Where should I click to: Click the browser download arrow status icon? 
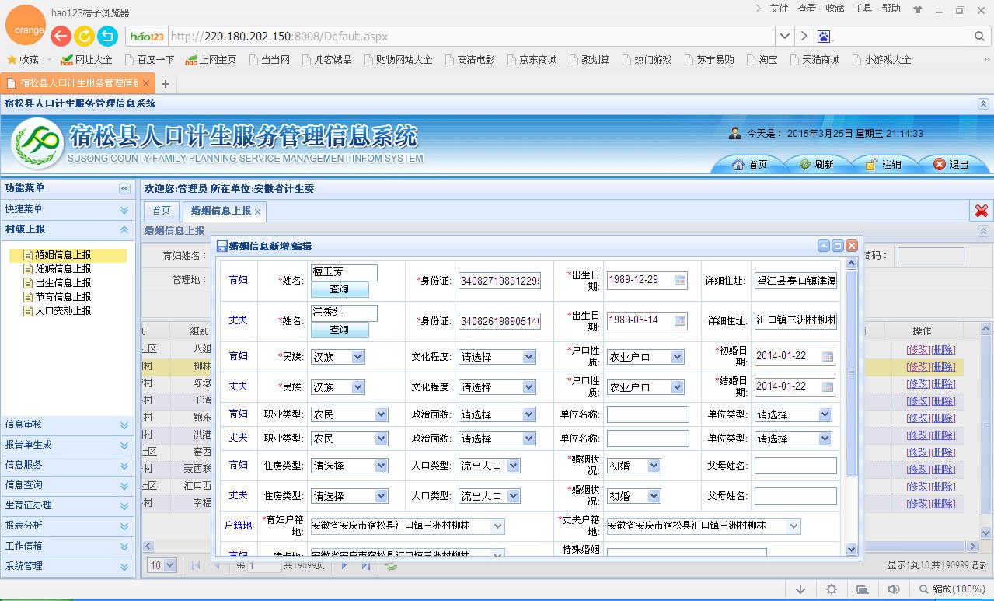[x=800, y=589]
